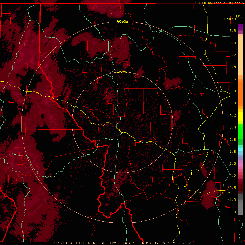Click the pink segment of the color bar
The image size is (245, 245).
240,165
